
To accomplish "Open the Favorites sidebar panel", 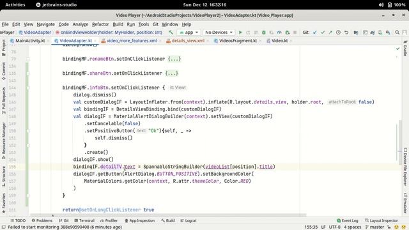I will 4,203.
